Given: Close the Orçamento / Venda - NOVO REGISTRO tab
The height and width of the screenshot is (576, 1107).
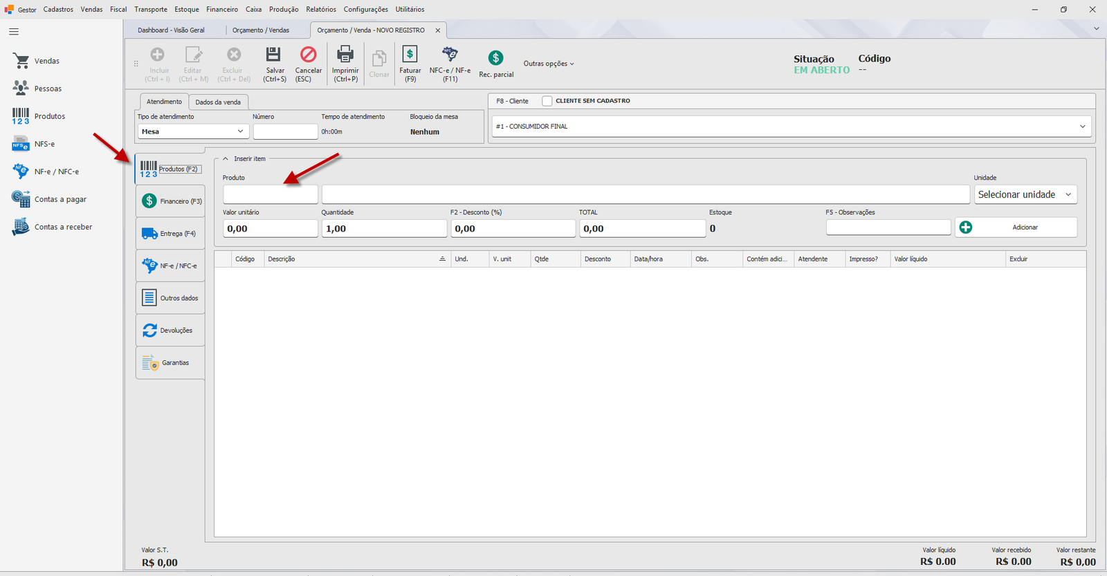Looking at the screenshot, I should pos(438,30).
